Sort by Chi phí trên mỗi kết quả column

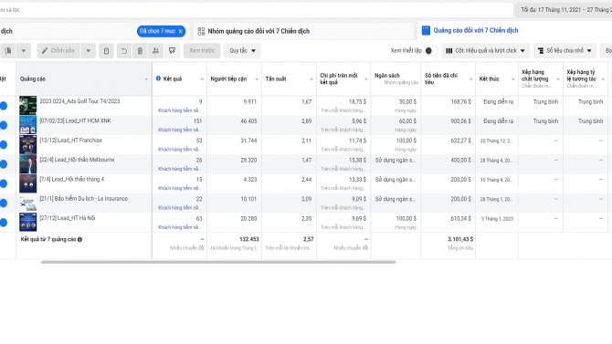343,78
